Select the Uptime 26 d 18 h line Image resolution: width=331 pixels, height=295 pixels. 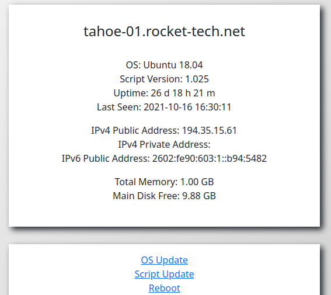coord(164,93)
